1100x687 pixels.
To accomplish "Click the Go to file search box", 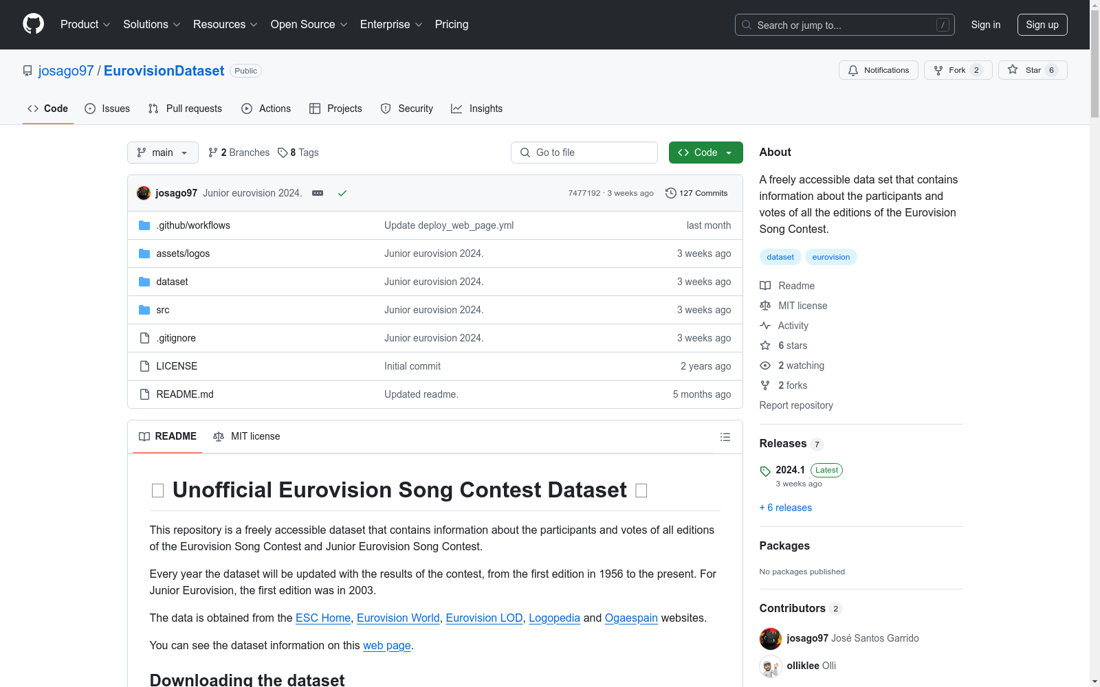I will point(584,153).
